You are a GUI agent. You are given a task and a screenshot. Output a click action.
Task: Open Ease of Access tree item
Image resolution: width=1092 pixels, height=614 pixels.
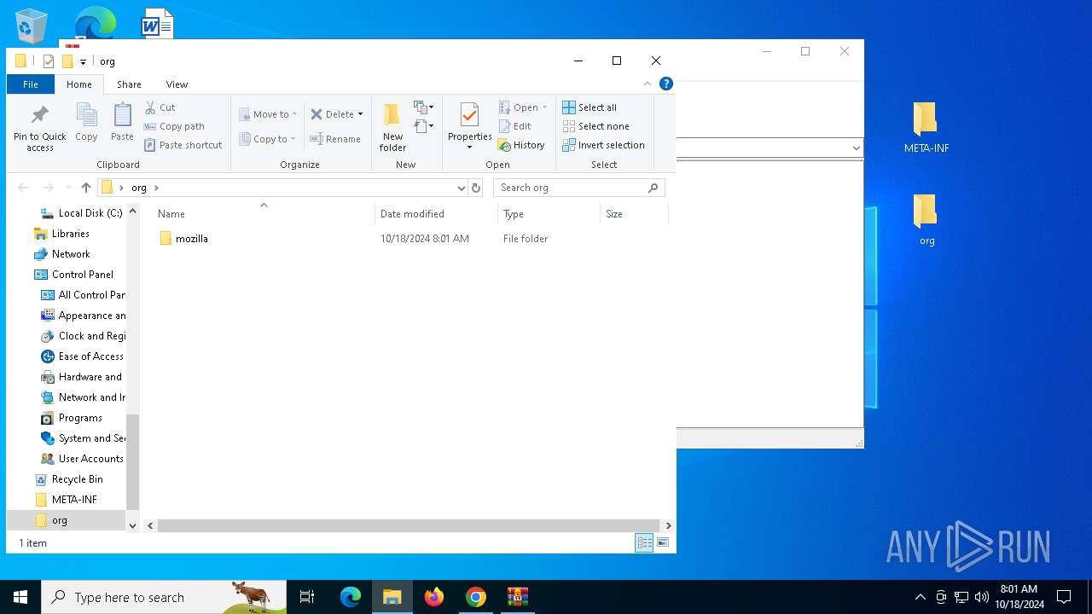tap(82, 356)
